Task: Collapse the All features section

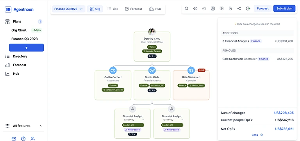Action: pos(41,126)
